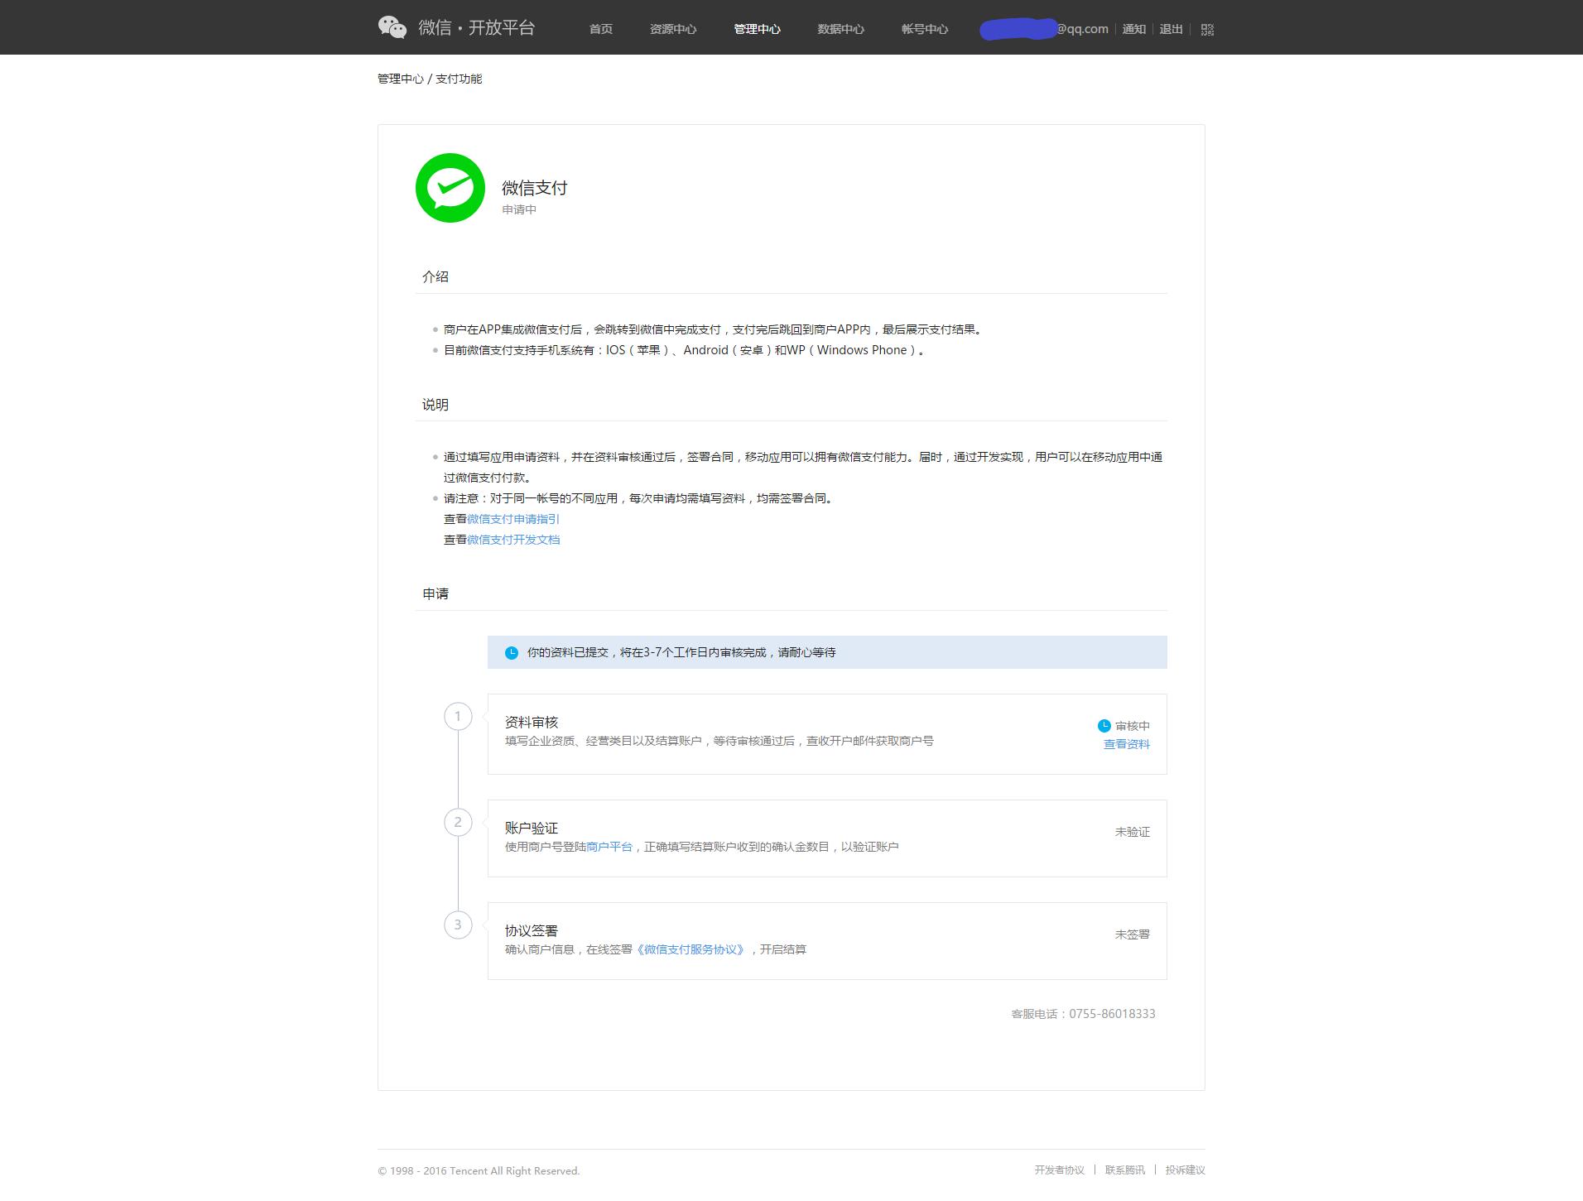
Task: Click the 申请 section heading
Action: 435,593
